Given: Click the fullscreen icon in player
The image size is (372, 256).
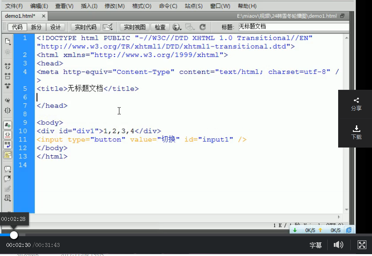Looking at the screenshot, I should pos(362,245).
